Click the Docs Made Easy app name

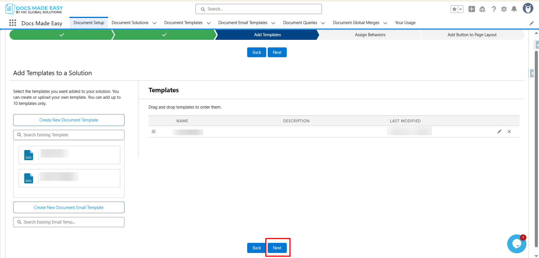coord(42,23)
